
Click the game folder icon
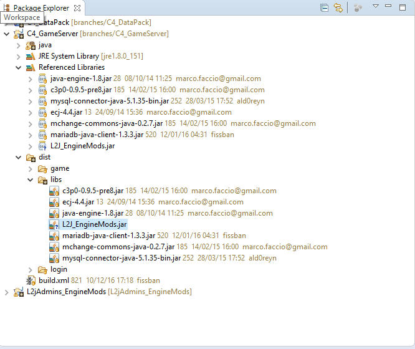coord(42,169)
